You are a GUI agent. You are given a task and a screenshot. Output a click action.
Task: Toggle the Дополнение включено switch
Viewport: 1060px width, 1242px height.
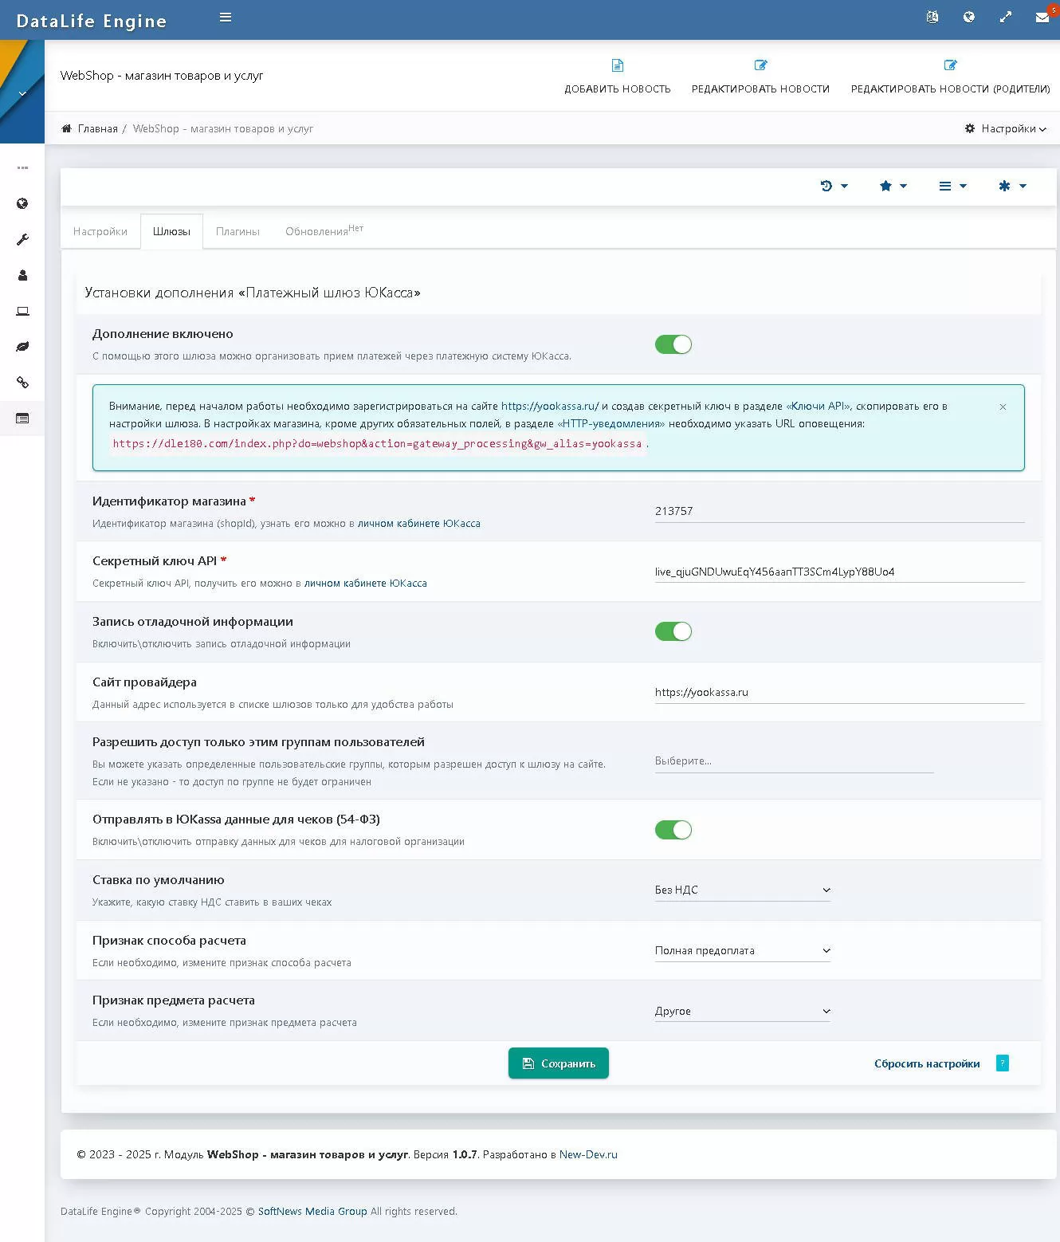(673, 344)
